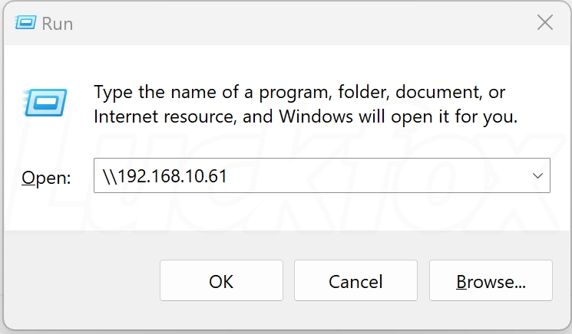Click the word "folder" in instruction text
572x334 pixels.
tap(362, 93)
